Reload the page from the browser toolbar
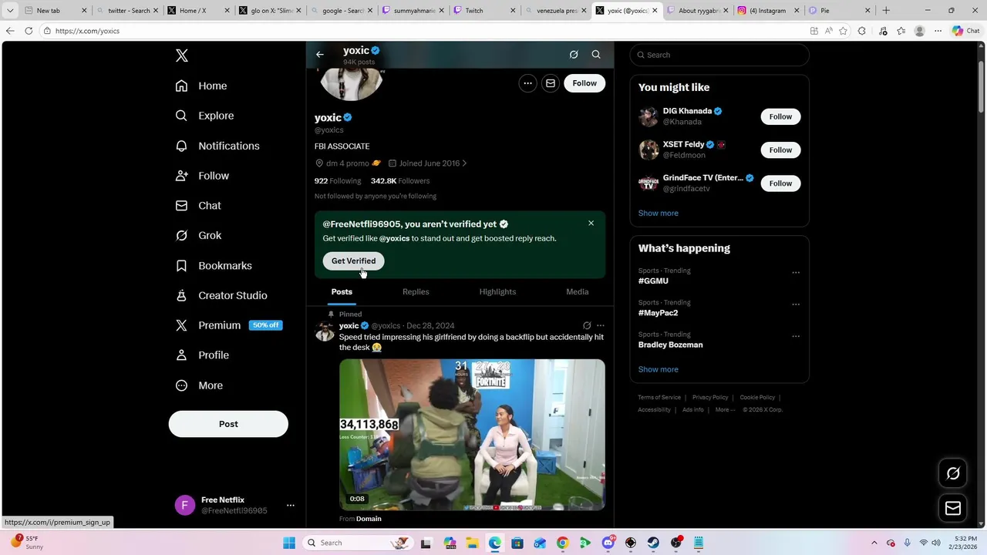Viewport: 987px width, 555px height. pos(29,31)
